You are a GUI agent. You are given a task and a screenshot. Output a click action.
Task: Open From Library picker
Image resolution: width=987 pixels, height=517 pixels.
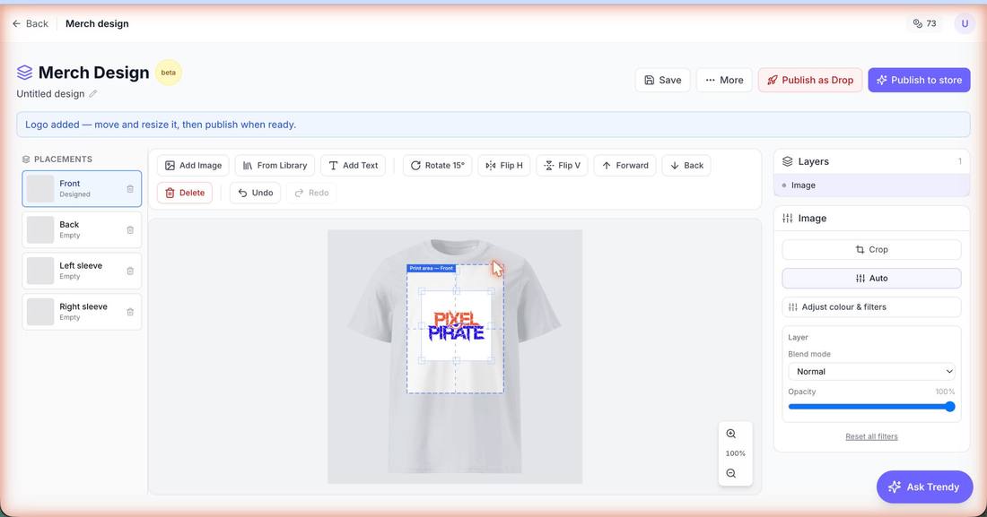coord(275,166)
